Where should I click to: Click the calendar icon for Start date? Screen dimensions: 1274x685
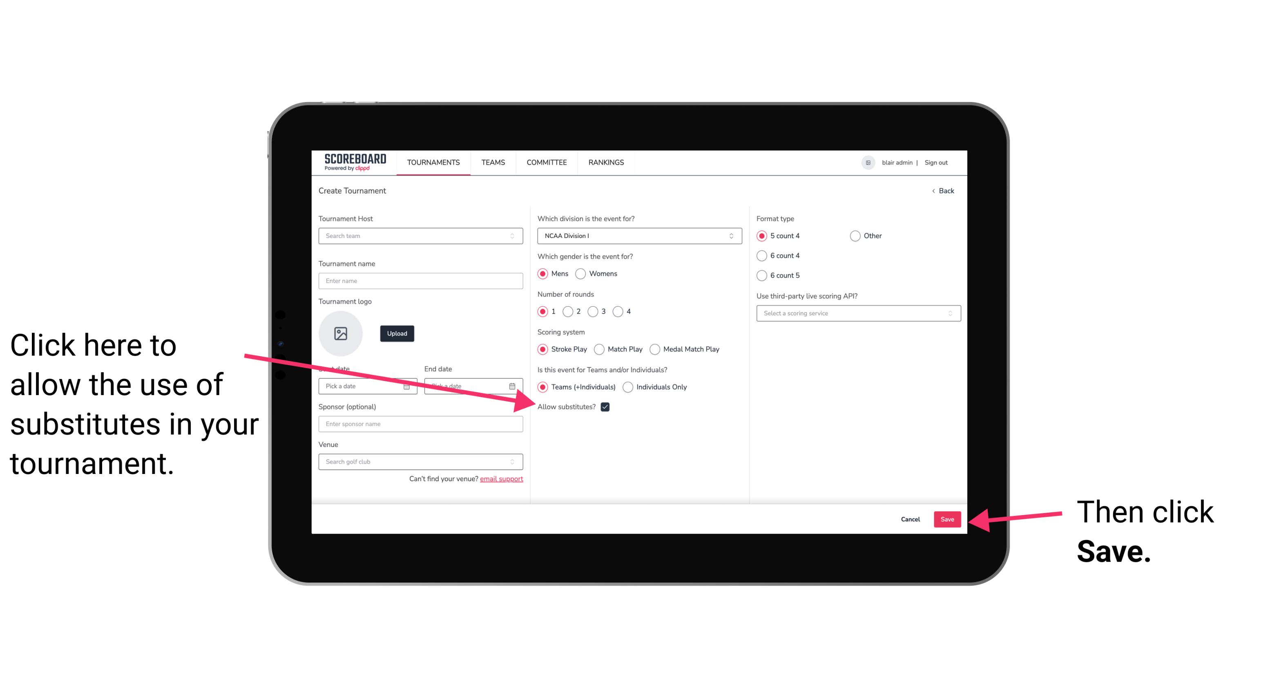click(408, 386)
